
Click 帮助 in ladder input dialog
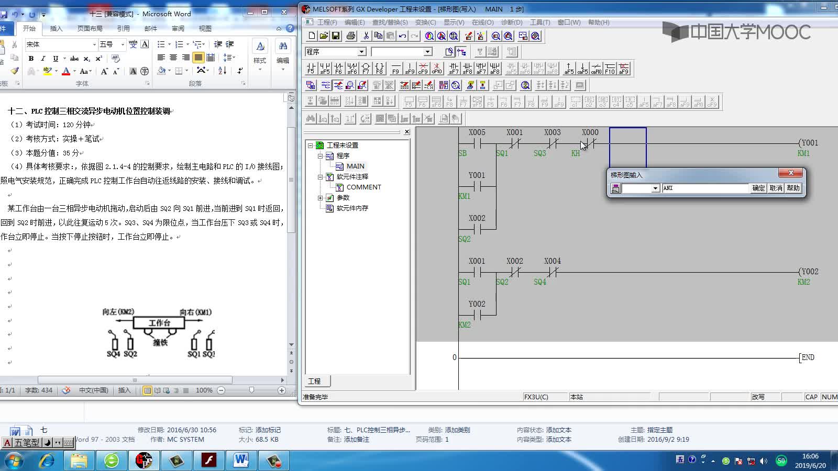tap(793, 188)
